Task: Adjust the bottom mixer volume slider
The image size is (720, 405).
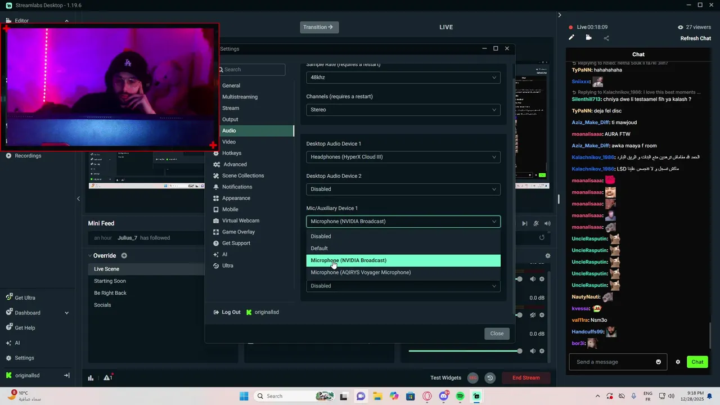Action: 465,351
